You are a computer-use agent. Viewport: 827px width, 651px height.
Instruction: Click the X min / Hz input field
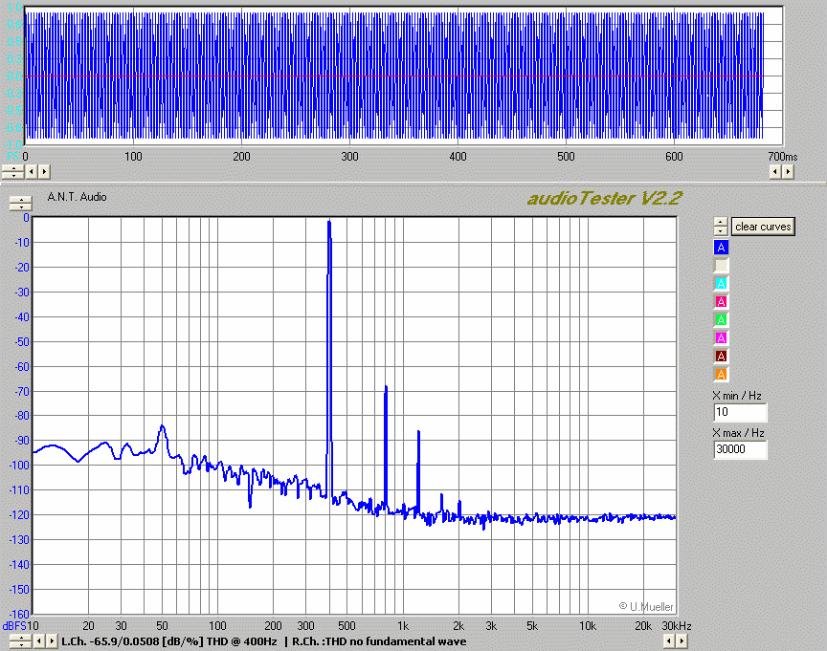click(739, 413)
